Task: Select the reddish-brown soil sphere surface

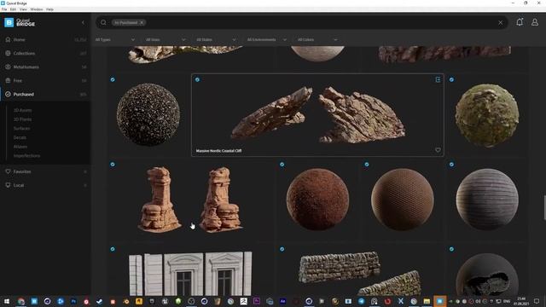Action: click(317, 200)
